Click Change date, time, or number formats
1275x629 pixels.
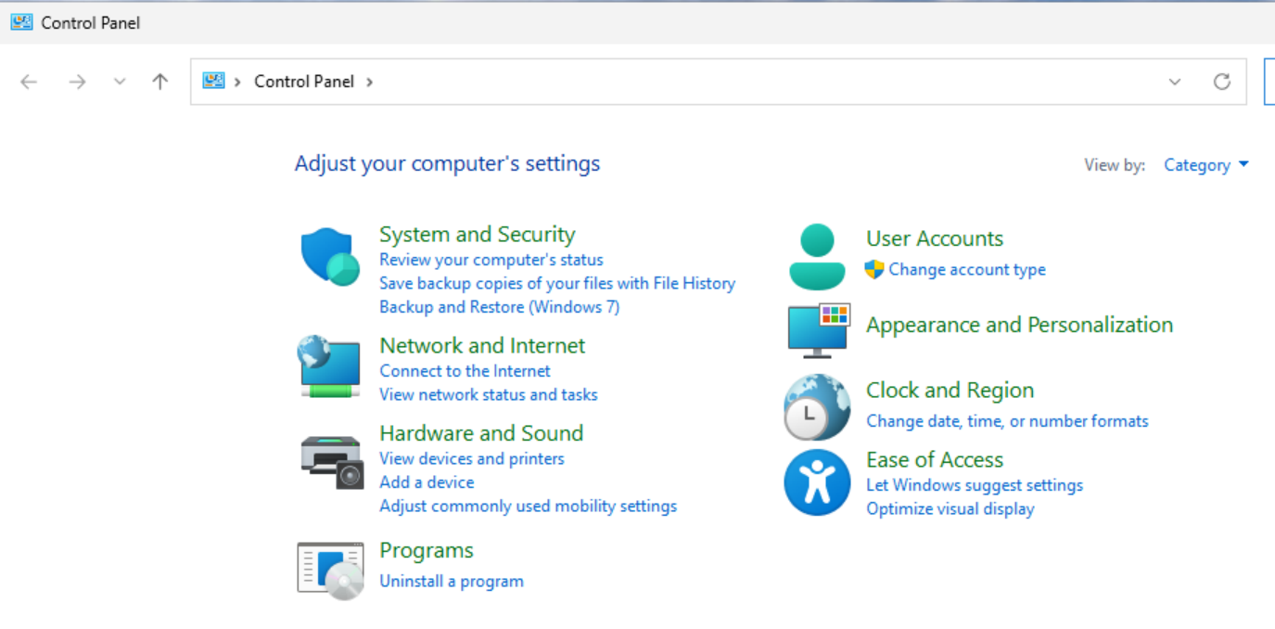pos(1007,421)
